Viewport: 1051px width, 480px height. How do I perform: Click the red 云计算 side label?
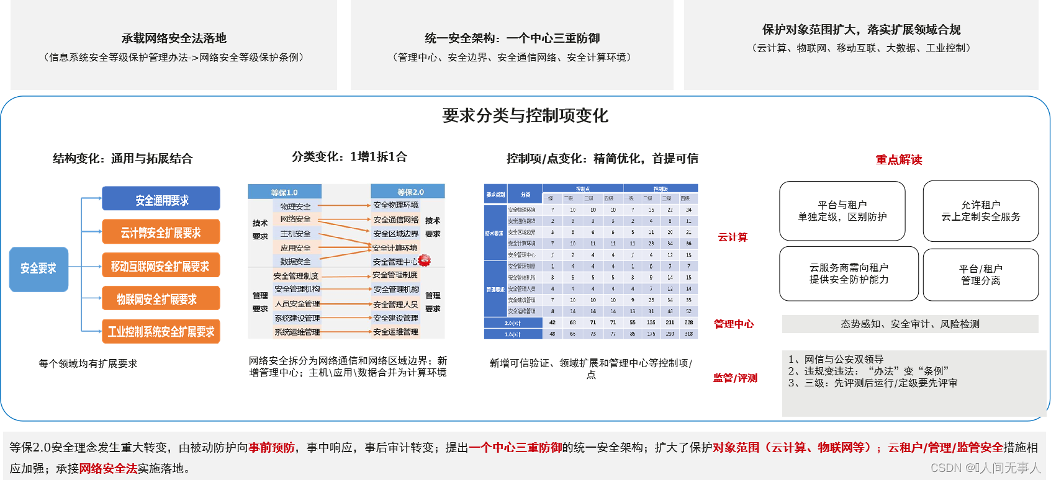733,238
